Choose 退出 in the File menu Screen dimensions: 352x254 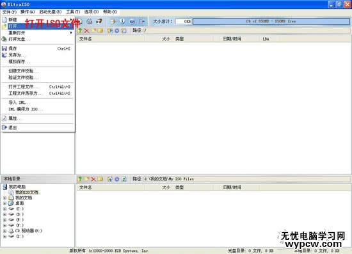(x=38, y=128)
